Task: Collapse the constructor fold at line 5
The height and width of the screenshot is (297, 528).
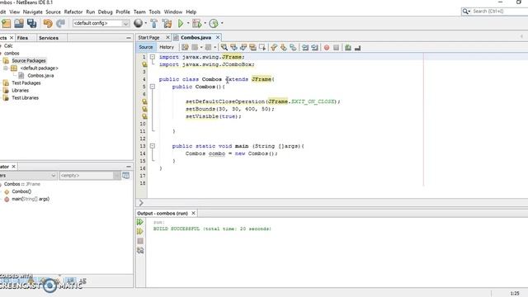Action: coord(153,87)
